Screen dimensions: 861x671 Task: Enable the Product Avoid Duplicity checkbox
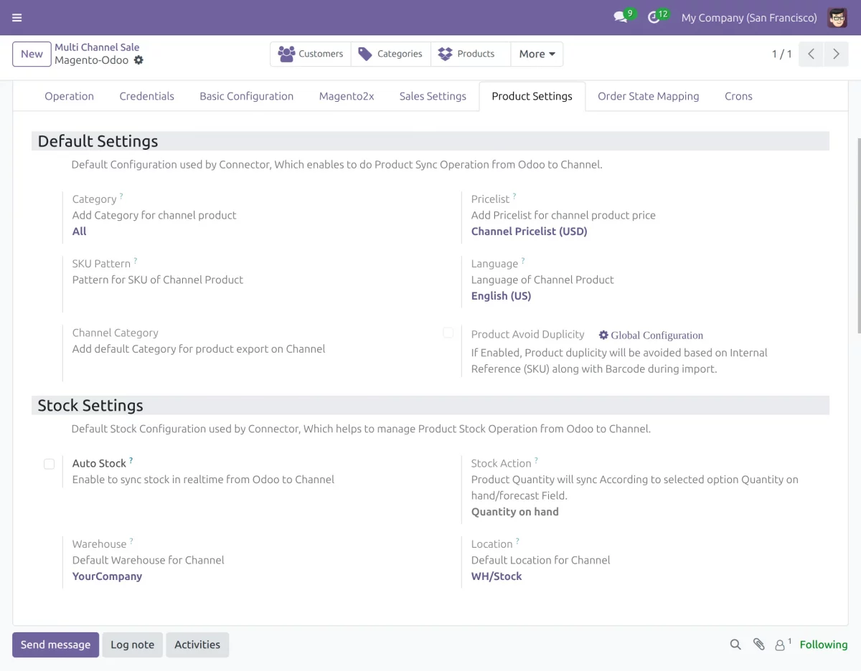[x=448, y=333]
